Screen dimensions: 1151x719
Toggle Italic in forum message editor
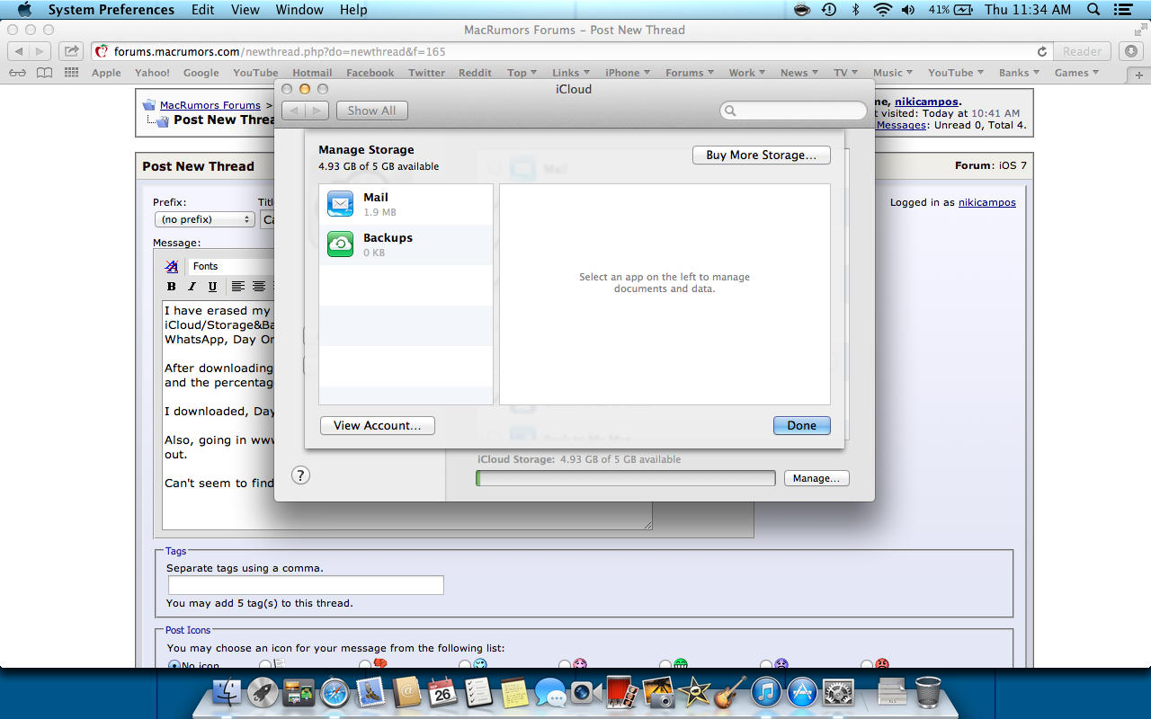[x=192, y=287]
